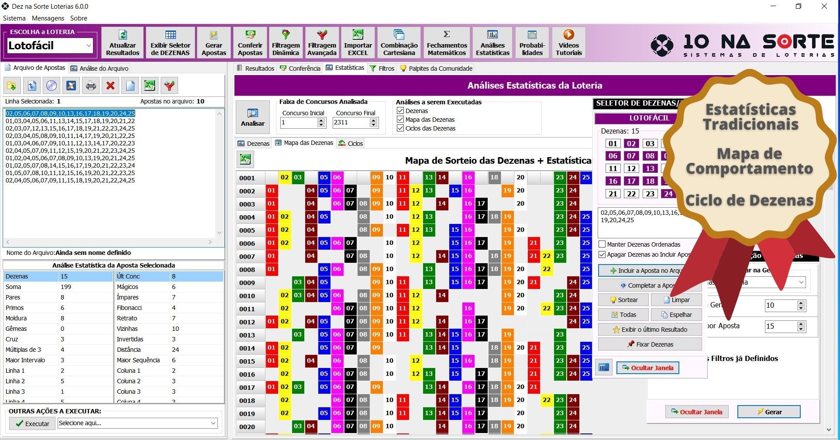Open the Mensagens menu
The width and height of the screenshot is (840, 440).
[x=48, y=18]
